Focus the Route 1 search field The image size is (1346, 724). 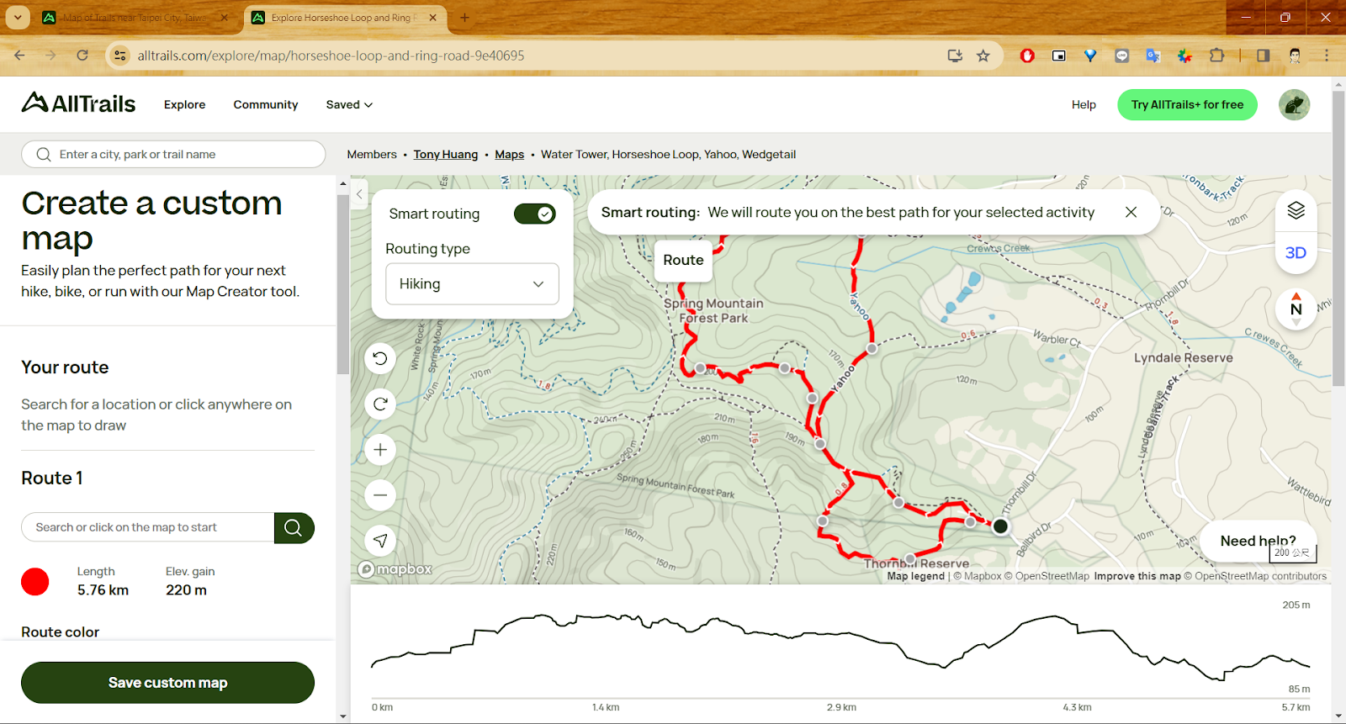[x=148, y=528]
